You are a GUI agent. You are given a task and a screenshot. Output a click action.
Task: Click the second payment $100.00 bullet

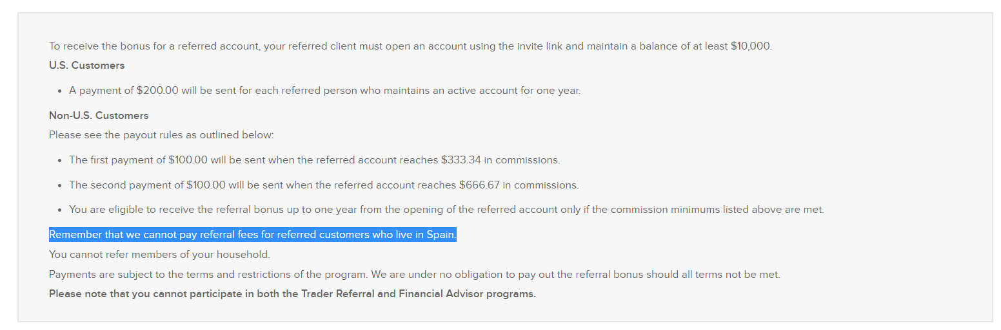pyautogui.click(x=324, y=185)
